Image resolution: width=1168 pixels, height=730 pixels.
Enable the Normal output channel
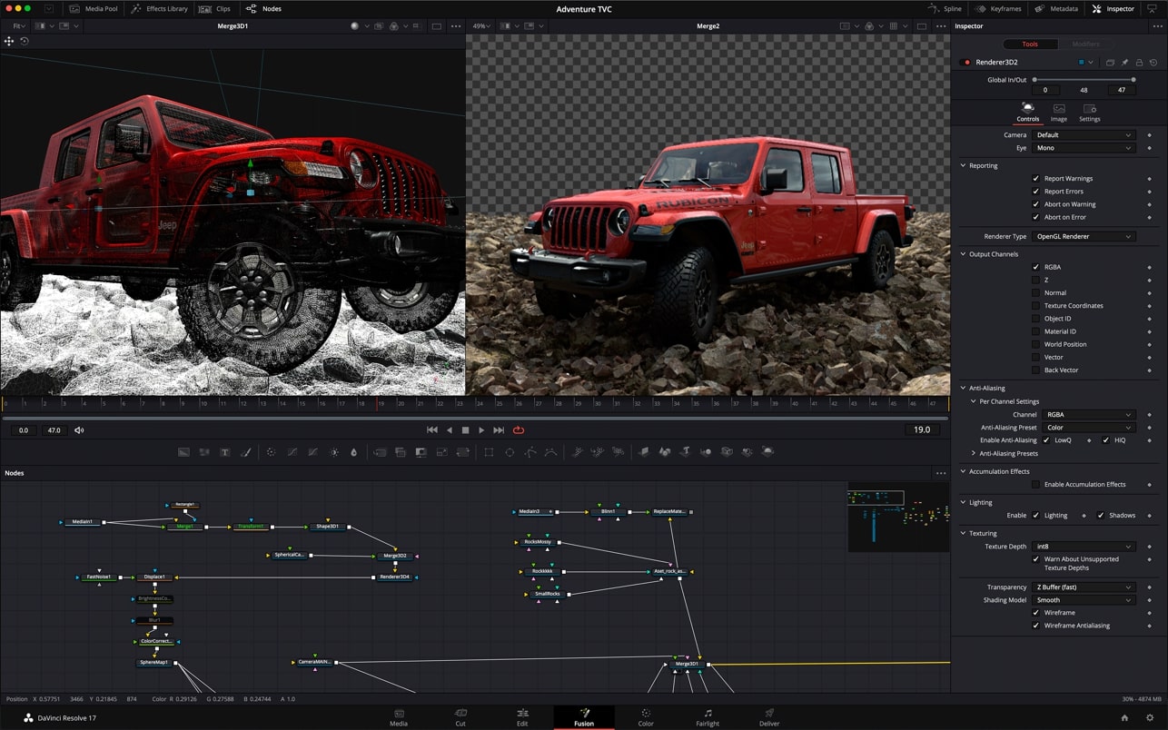1036,292
